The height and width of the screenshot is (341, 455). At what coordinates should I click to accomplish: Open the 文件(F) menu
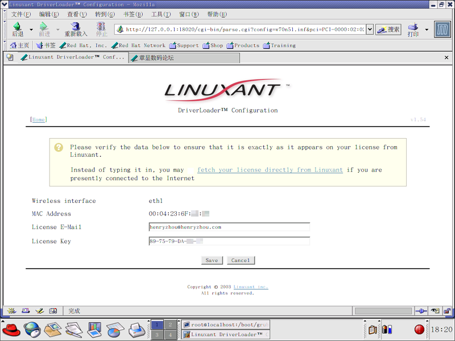point(21,14)
